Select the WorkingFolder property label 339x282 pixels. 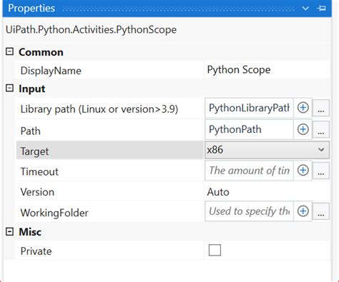[x=54, y=213]
